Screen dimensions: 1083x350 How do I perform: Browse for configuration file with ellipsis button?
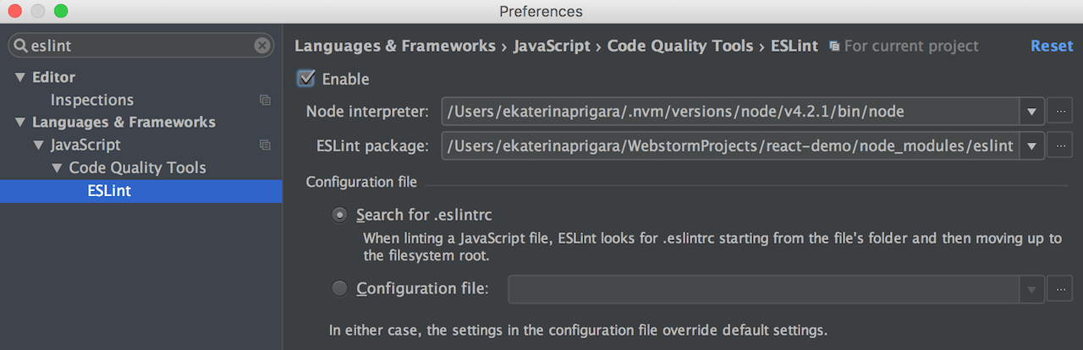[1059, 289]
